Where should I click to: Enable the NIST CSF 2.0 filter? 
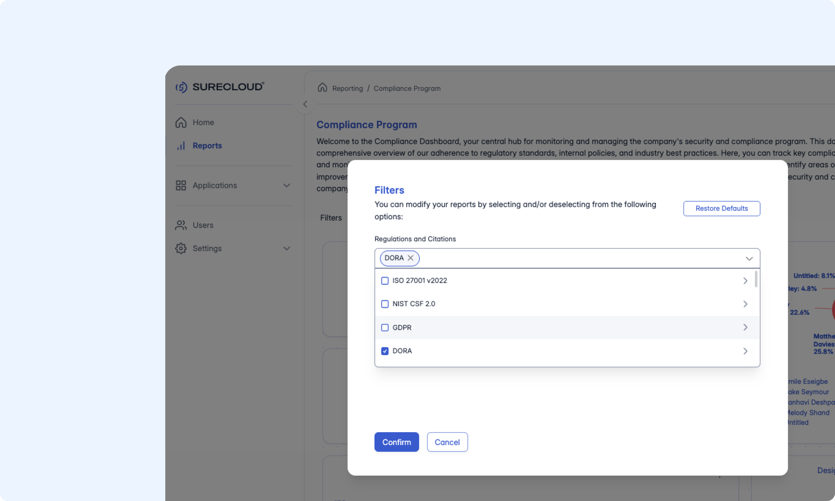pos(385,304)
